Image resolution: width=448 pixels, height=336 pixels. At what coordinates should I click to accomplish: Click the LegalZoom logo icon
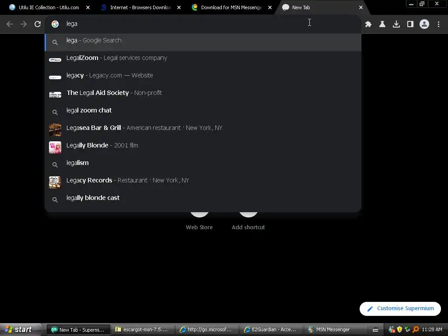tap(55, 59)
